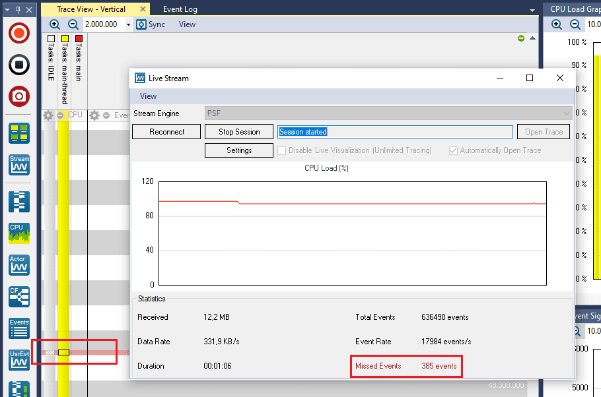Zoom out on the CPU Load Graph panel
The width and height of the screenshot is (601, 397).
click(575, 24)
